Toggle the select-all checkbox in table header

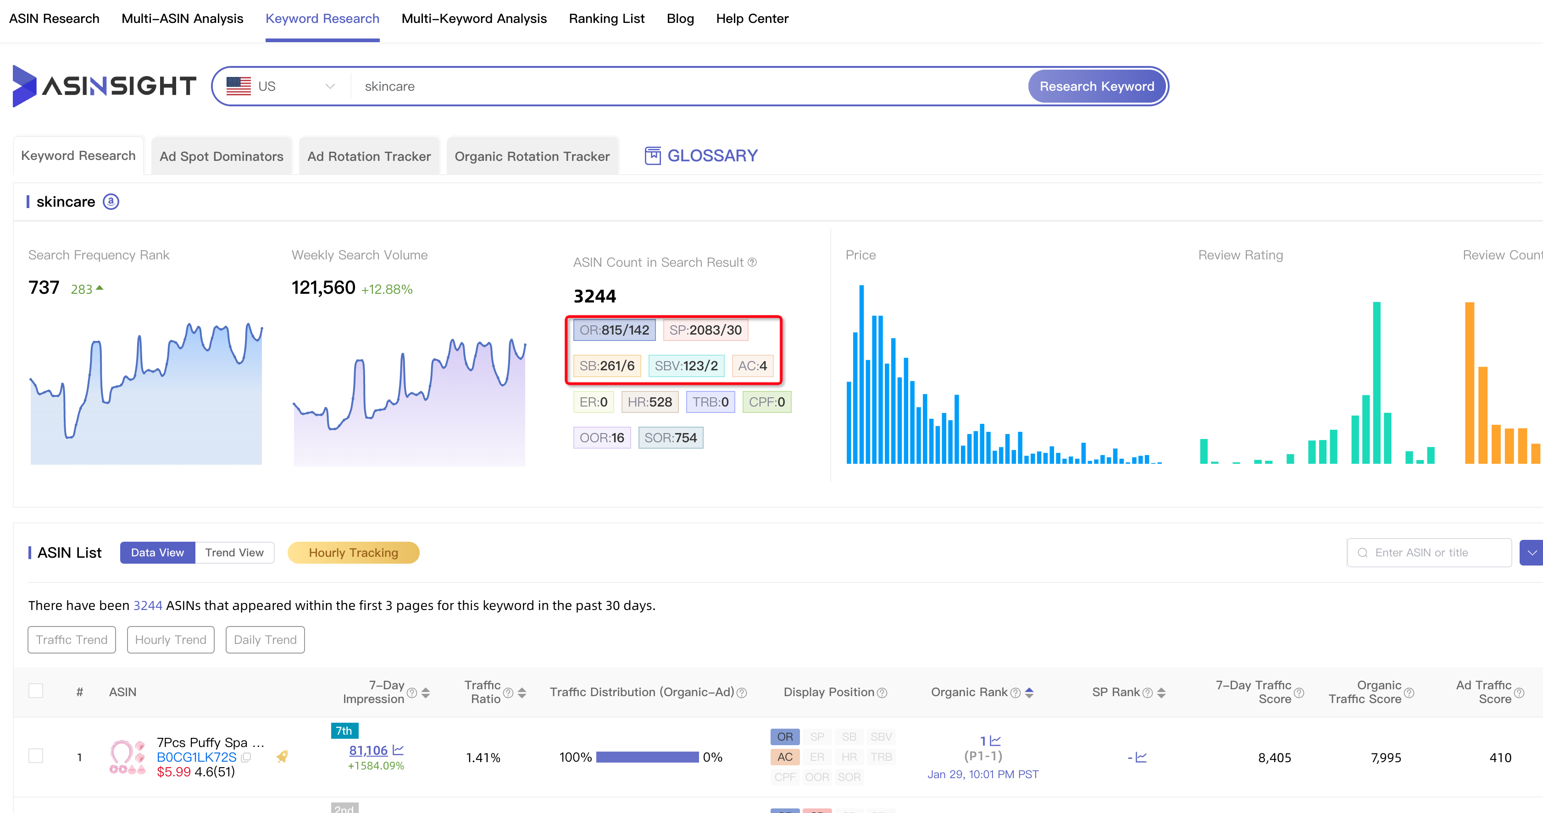pyautogui.click(x=36, y=690)
